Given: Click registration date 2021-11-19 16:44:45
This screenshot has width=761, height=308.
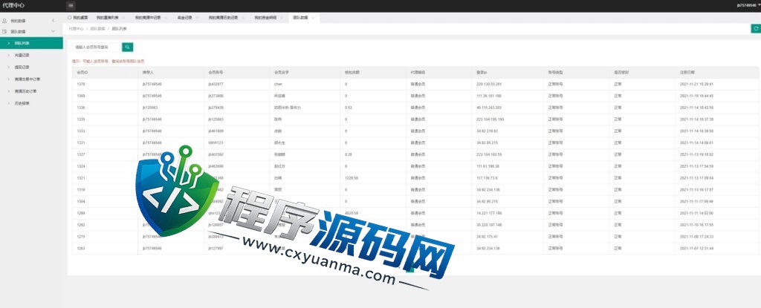Looking at the screenshot, I should [696, 96].
